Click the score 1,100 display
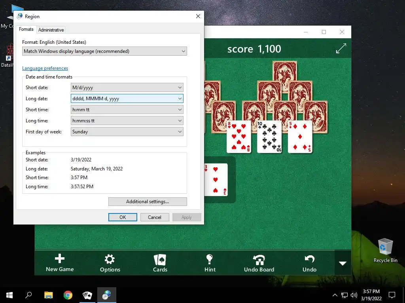Screen dimensions: 405x303 click(254, 49)
